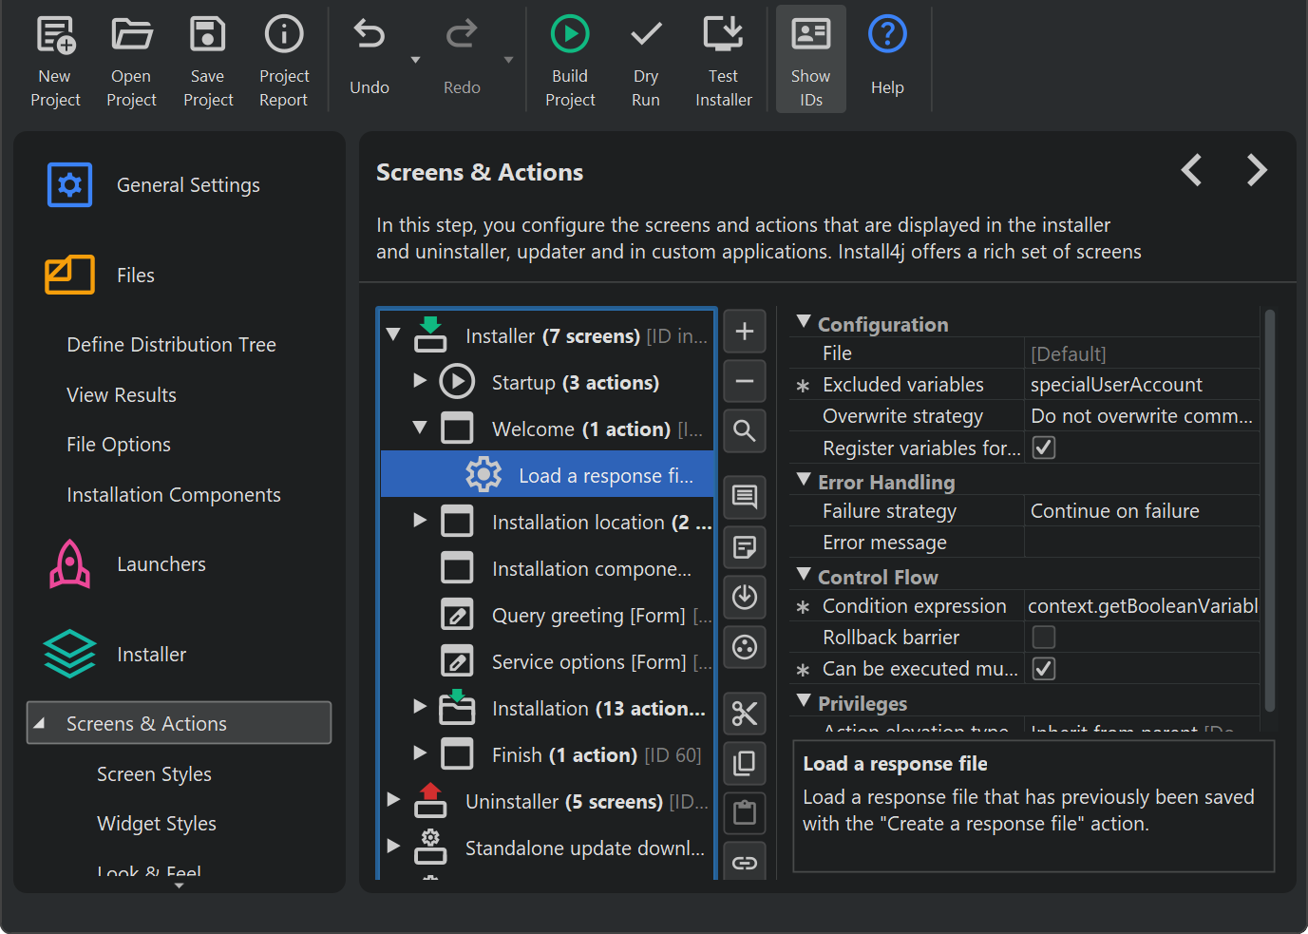Click the Dry Run checkmark icon
This screenshot has height=934, width=1308.
(646, 35)
